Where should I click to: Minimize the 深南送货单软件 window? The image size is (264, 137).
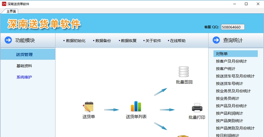pyautogui.click(x=235, y=4)
